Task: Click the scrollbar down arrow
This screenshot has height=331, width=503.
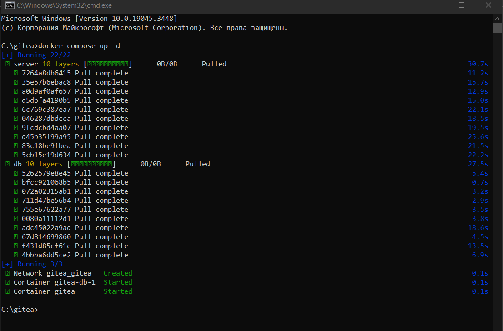Action: [x=497, y=326]
